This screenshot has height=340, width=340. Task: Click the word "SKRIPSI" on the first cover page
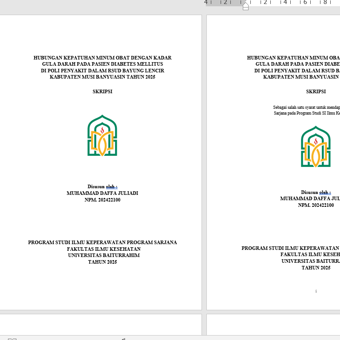(103, 91)
